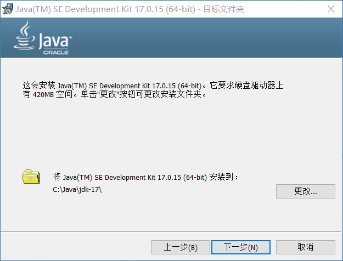Click the 更改... button to change folder
This screenshot has width=343, height=261.
(305, 191)
